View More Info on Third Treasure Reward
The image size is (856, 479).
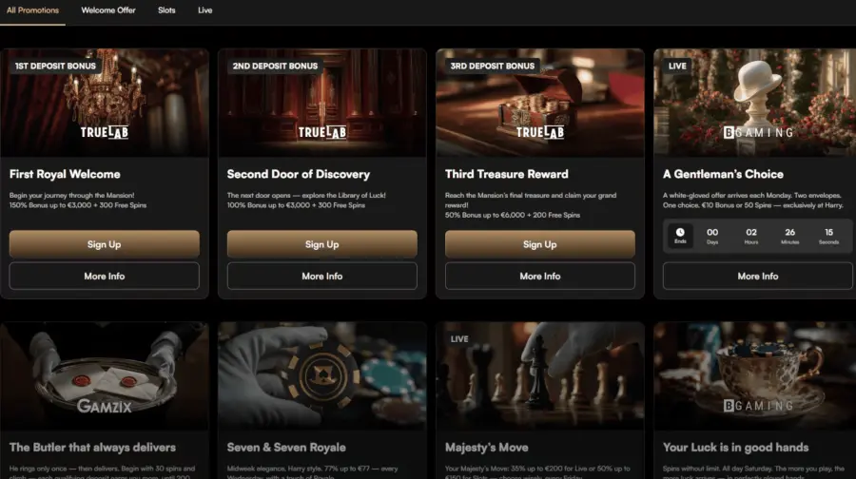click(x=540, y=276)
